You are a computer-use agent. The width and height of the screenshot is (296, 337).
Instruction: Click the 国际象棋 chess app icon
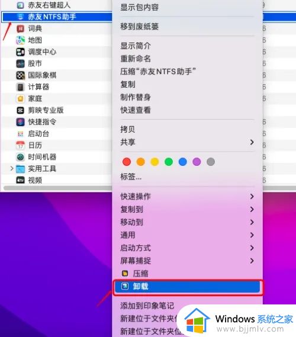click(20, 75)
